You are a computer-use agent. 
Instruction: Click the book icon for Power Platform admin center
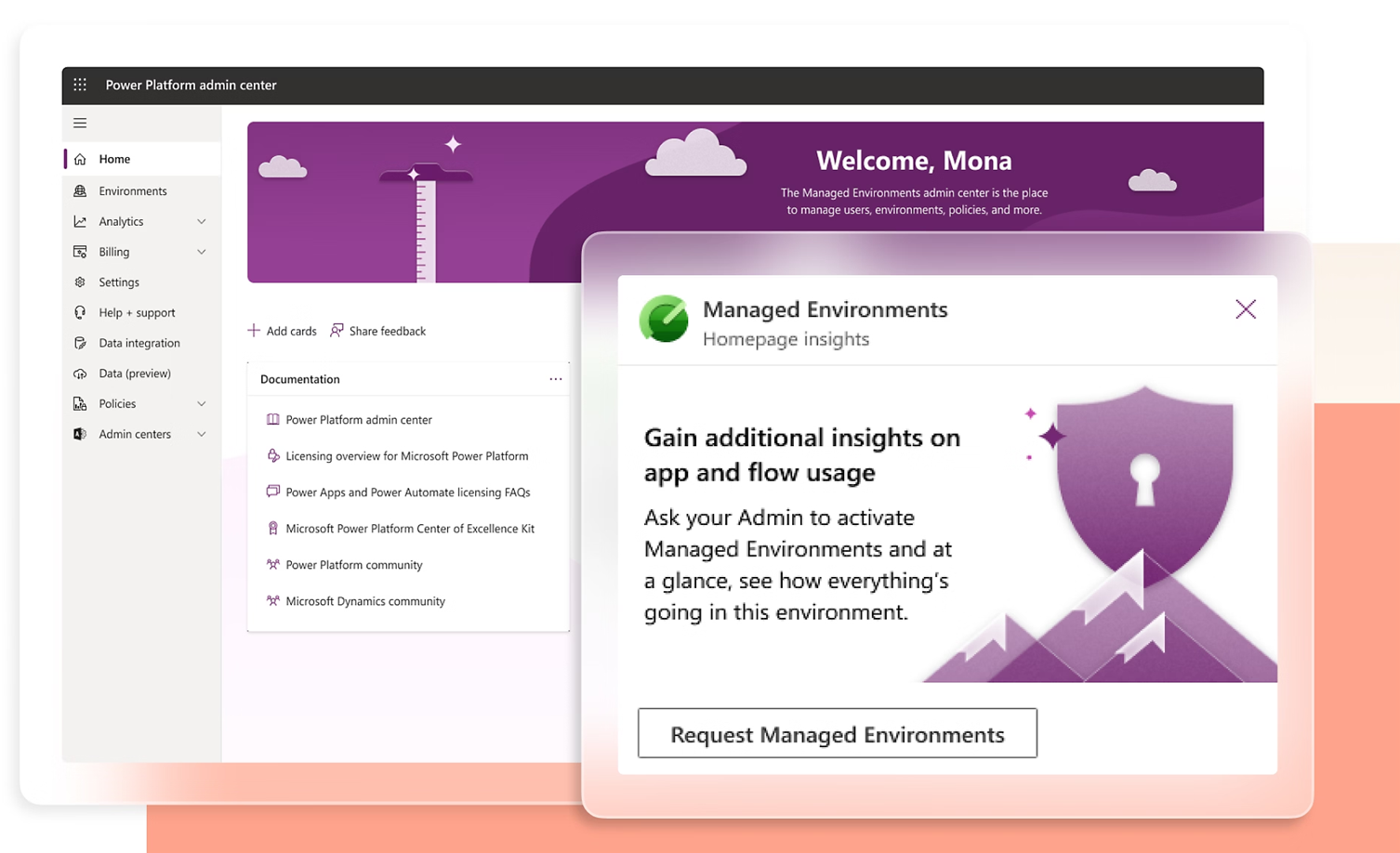coord(272,419)
